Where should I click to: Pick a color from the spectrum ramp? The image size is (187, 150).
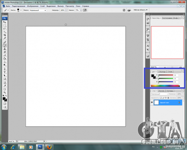tap(165, 86)
